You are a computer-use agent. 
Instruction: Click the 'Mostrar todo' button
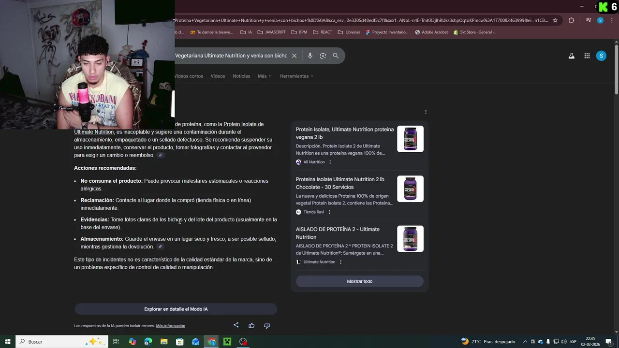click(360, 281)
